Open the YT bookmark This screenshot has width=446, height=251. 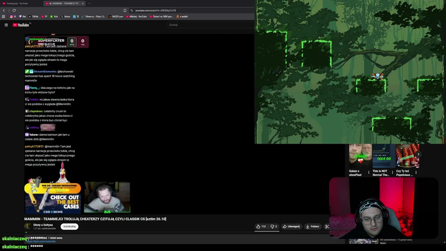pyautogui.click(x=44, y=16)
